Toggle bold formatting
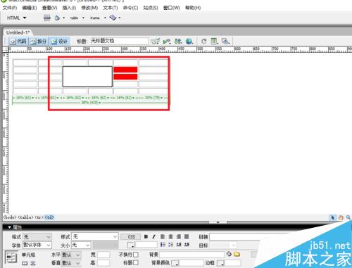This screenshot has width=352, height=268. pyautogui.click(x=146, y=236)
